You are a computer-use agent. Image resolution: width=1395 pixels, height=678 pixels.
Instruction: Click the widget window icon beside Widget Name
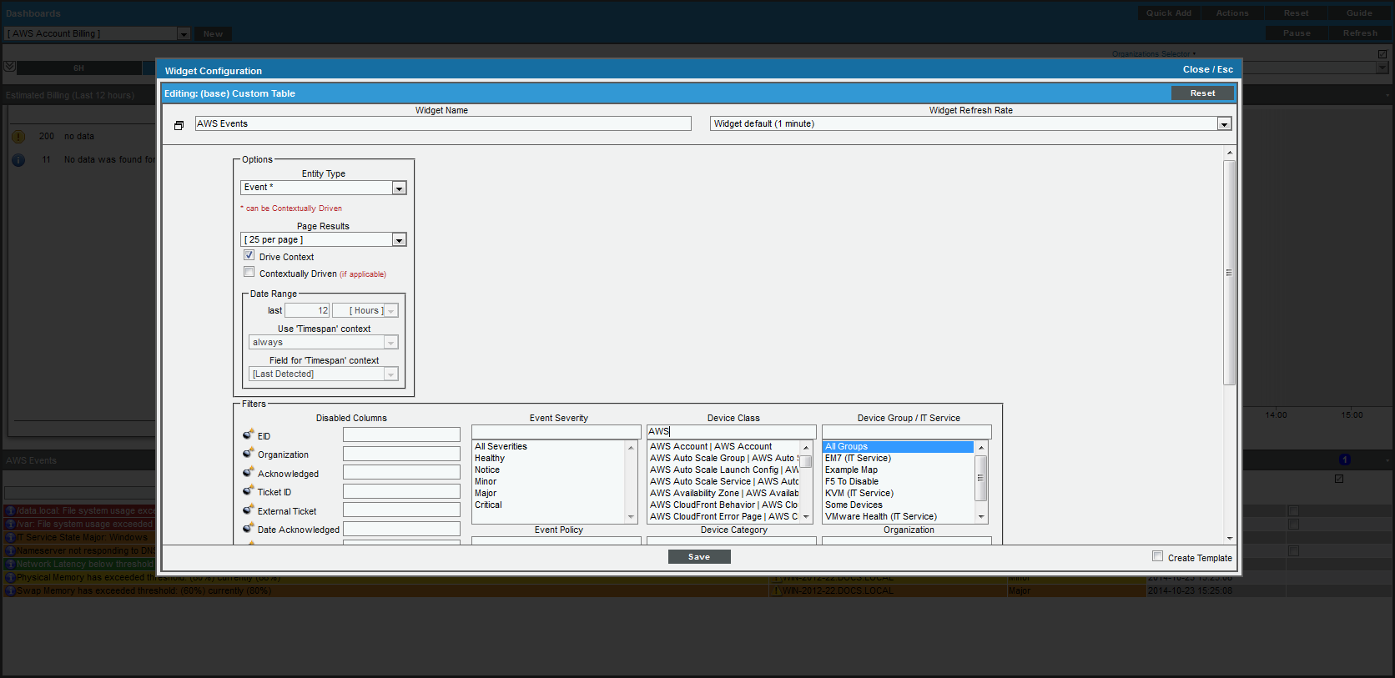179,125
